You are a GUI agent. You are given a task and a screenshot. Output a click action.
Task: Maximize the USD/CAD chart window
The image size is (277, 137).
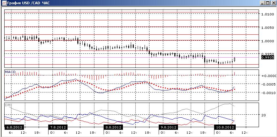coord(267,3)
